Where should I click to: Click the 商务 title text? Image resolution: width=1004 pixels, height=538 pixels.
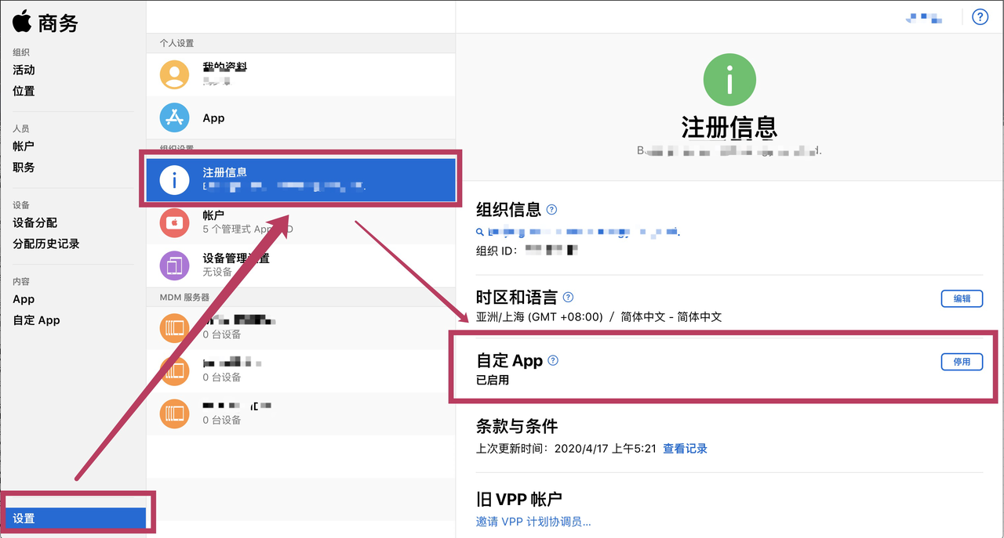[x=58, y=22]
